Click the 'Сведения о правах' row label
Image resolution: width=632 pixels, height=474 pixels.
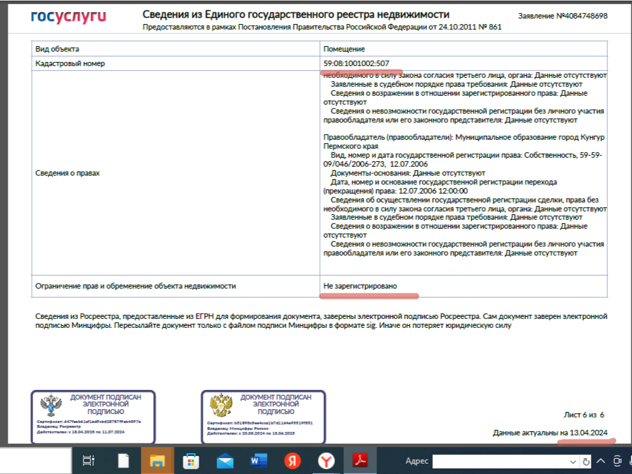[68, 173]
